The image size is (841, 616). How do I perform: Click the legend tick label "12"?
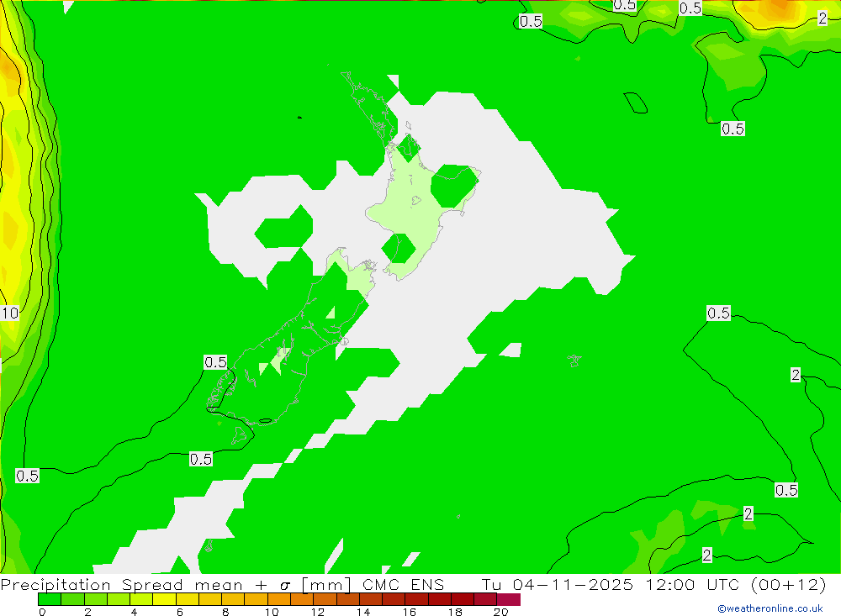tap(317, 612)
